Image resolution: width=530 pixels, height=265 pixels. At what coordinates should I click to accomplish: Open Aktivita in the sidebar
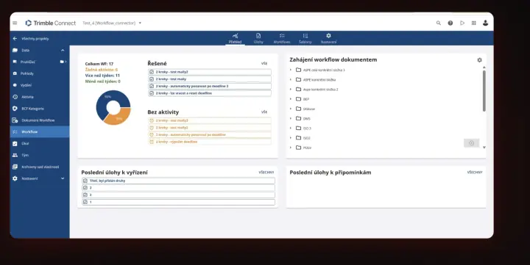(x=27, y=97)
